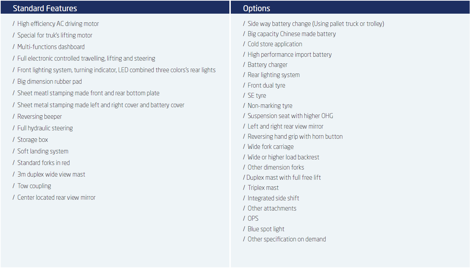470x268 pixels.
Task: Click the "Storage box" feature line
Action: coord(33,140)
